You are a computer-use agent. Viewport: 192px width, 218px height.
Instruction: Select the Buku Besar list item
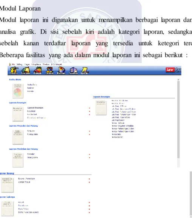[31, 111]
